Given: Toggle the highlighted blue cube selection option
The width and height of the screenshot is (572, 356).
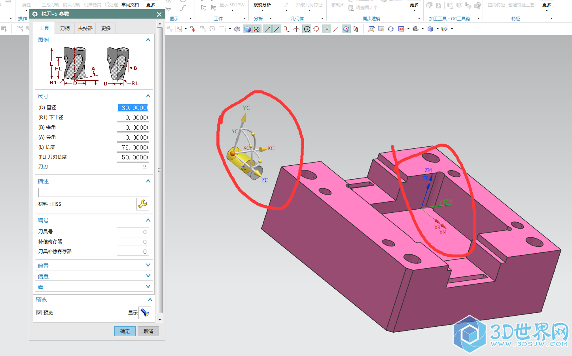Looking at the screenshot, I should click(248, 29).
